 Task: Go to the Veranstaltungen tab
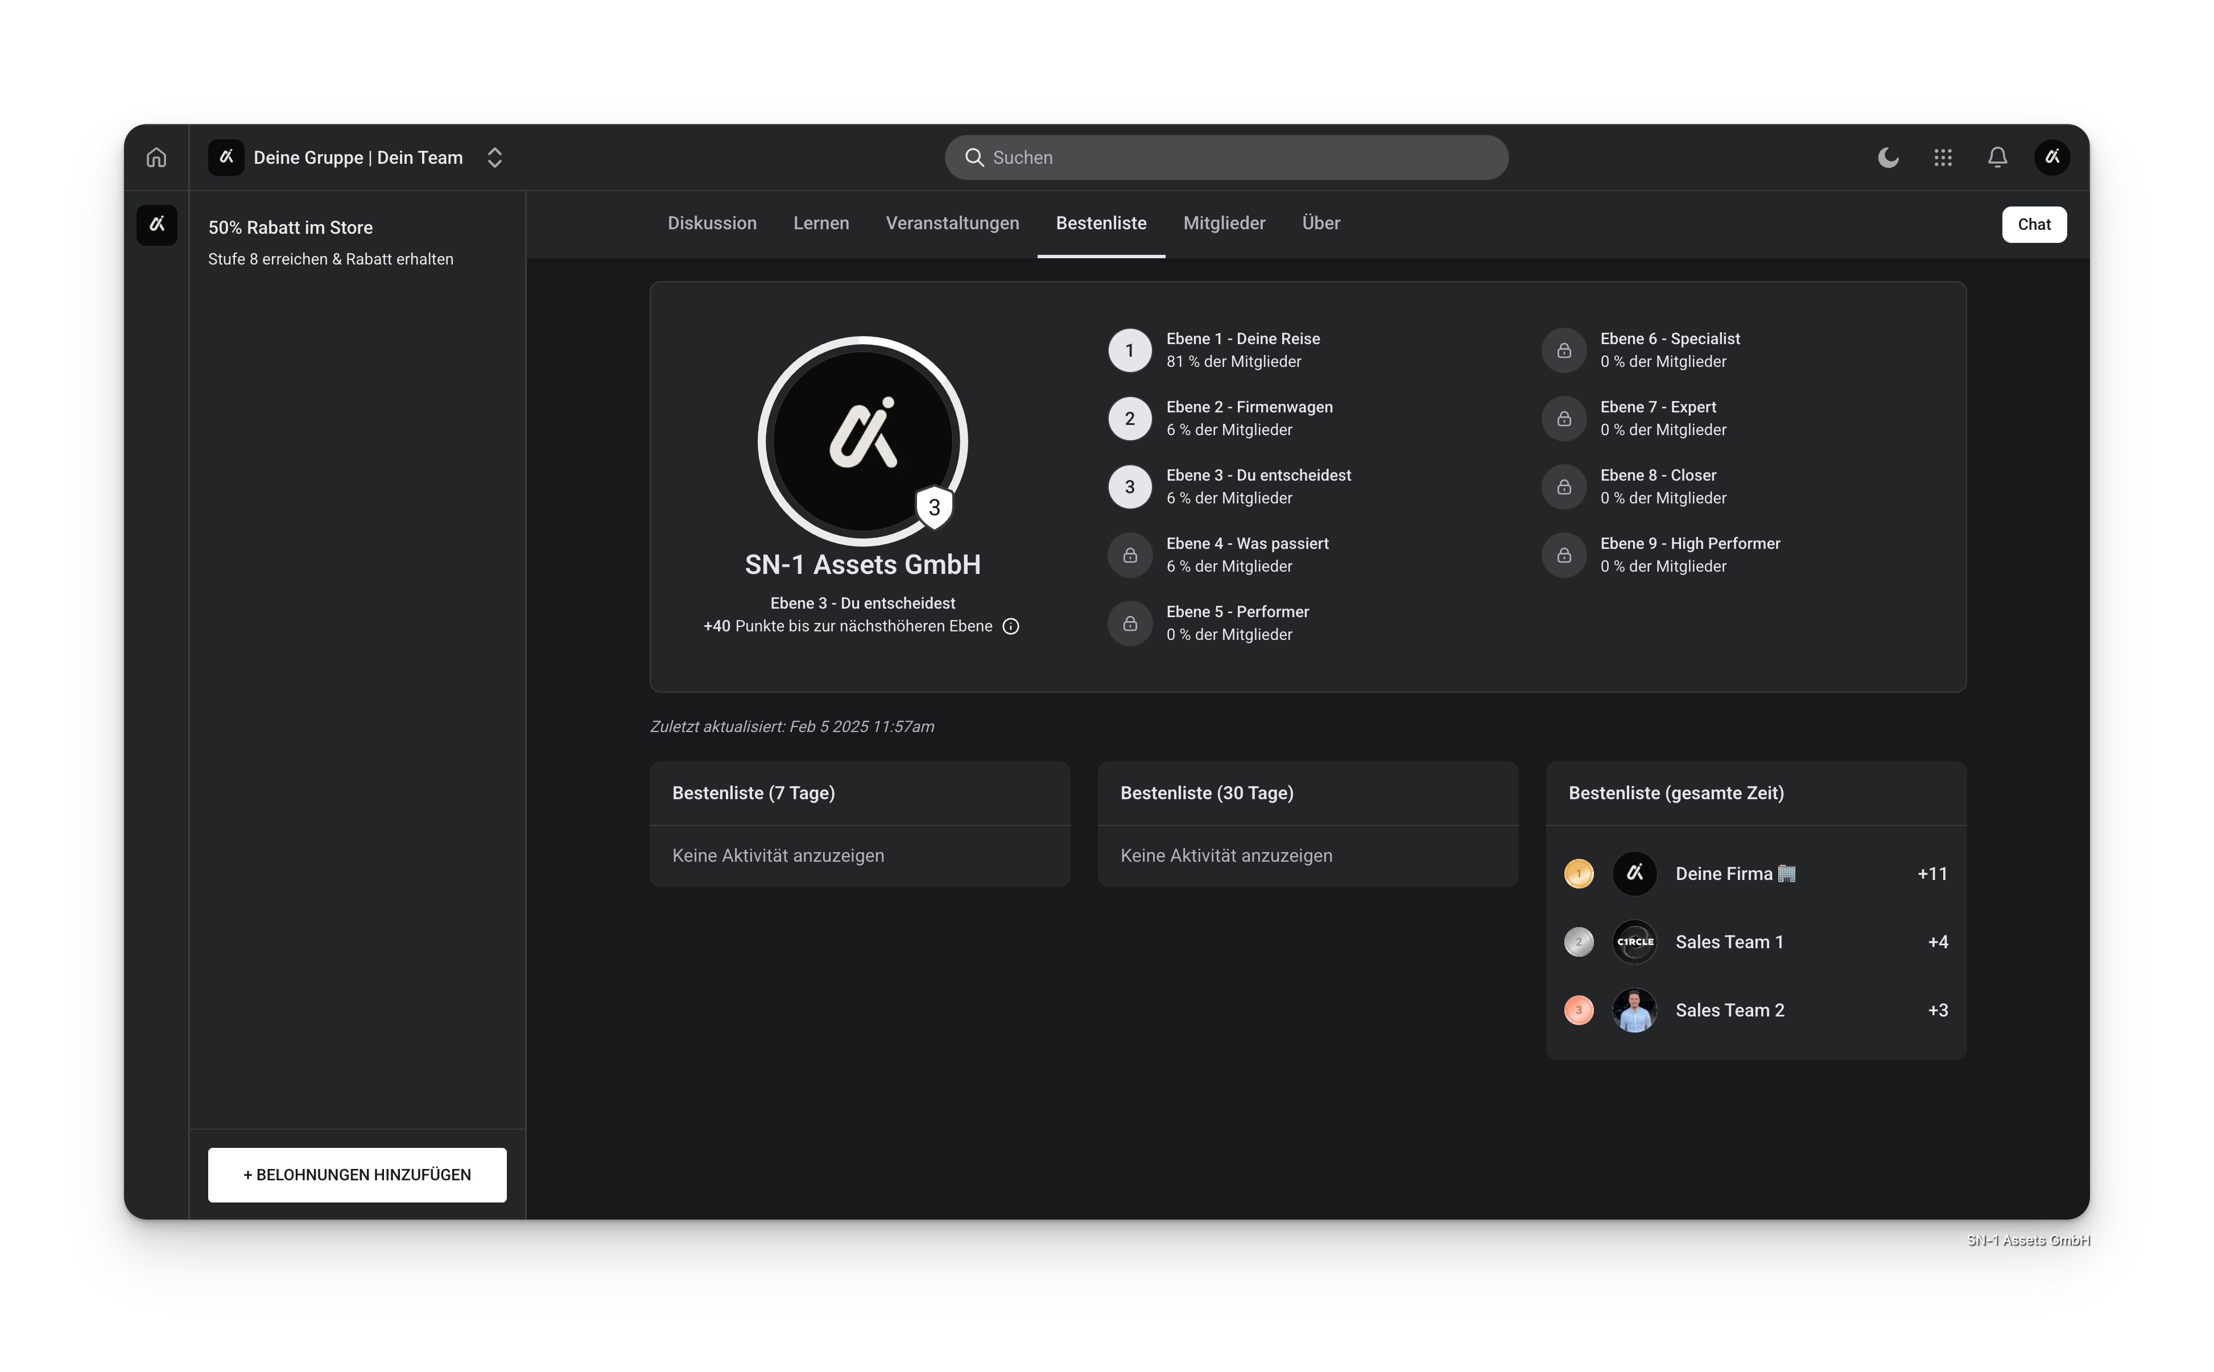pyautogui.click(x=952, y=223)
